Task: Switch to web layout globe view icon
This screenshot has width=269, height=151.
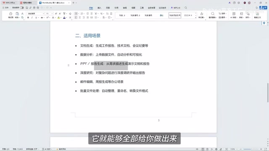Action: [216, 149]
